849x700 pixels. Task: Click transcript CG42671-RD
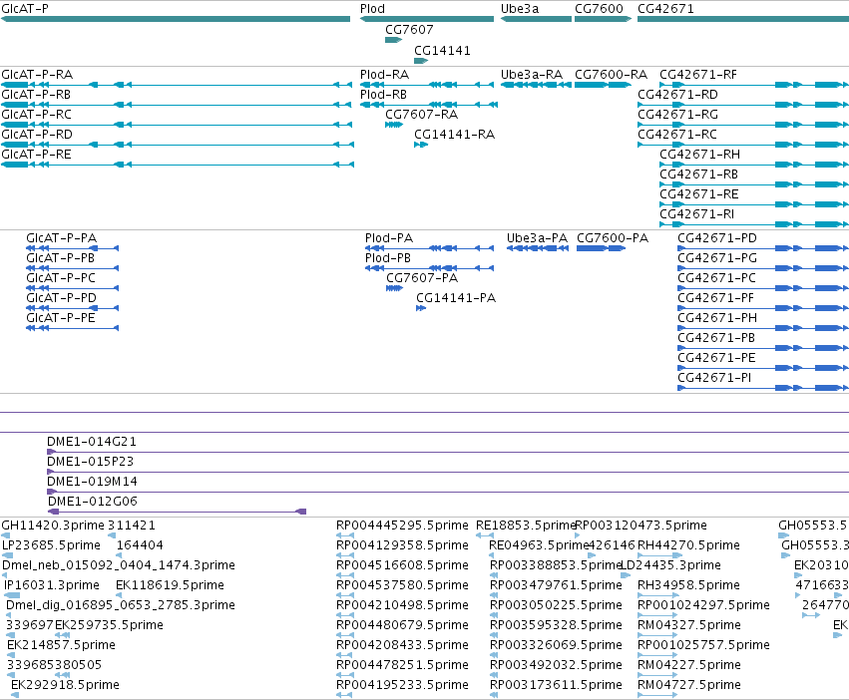677,95
